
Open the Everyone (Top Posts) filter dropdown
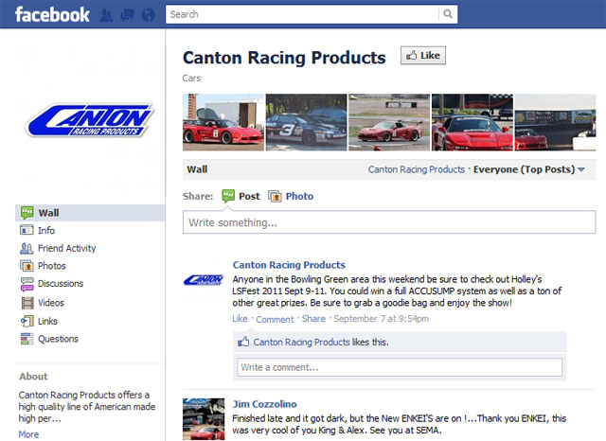pos(529,169)
